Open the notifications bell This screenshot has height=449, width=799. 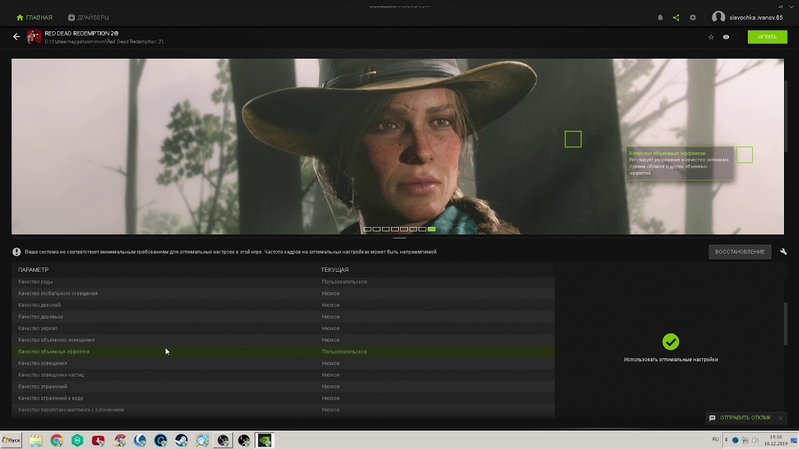click(x=660, y=17)
